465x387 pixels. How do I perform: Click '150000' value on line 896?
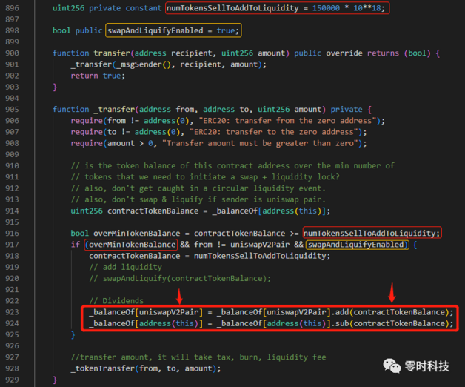(326, 8)
